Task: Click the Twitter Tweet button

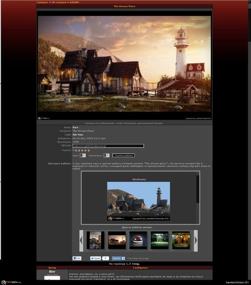Action: point(96,258)
